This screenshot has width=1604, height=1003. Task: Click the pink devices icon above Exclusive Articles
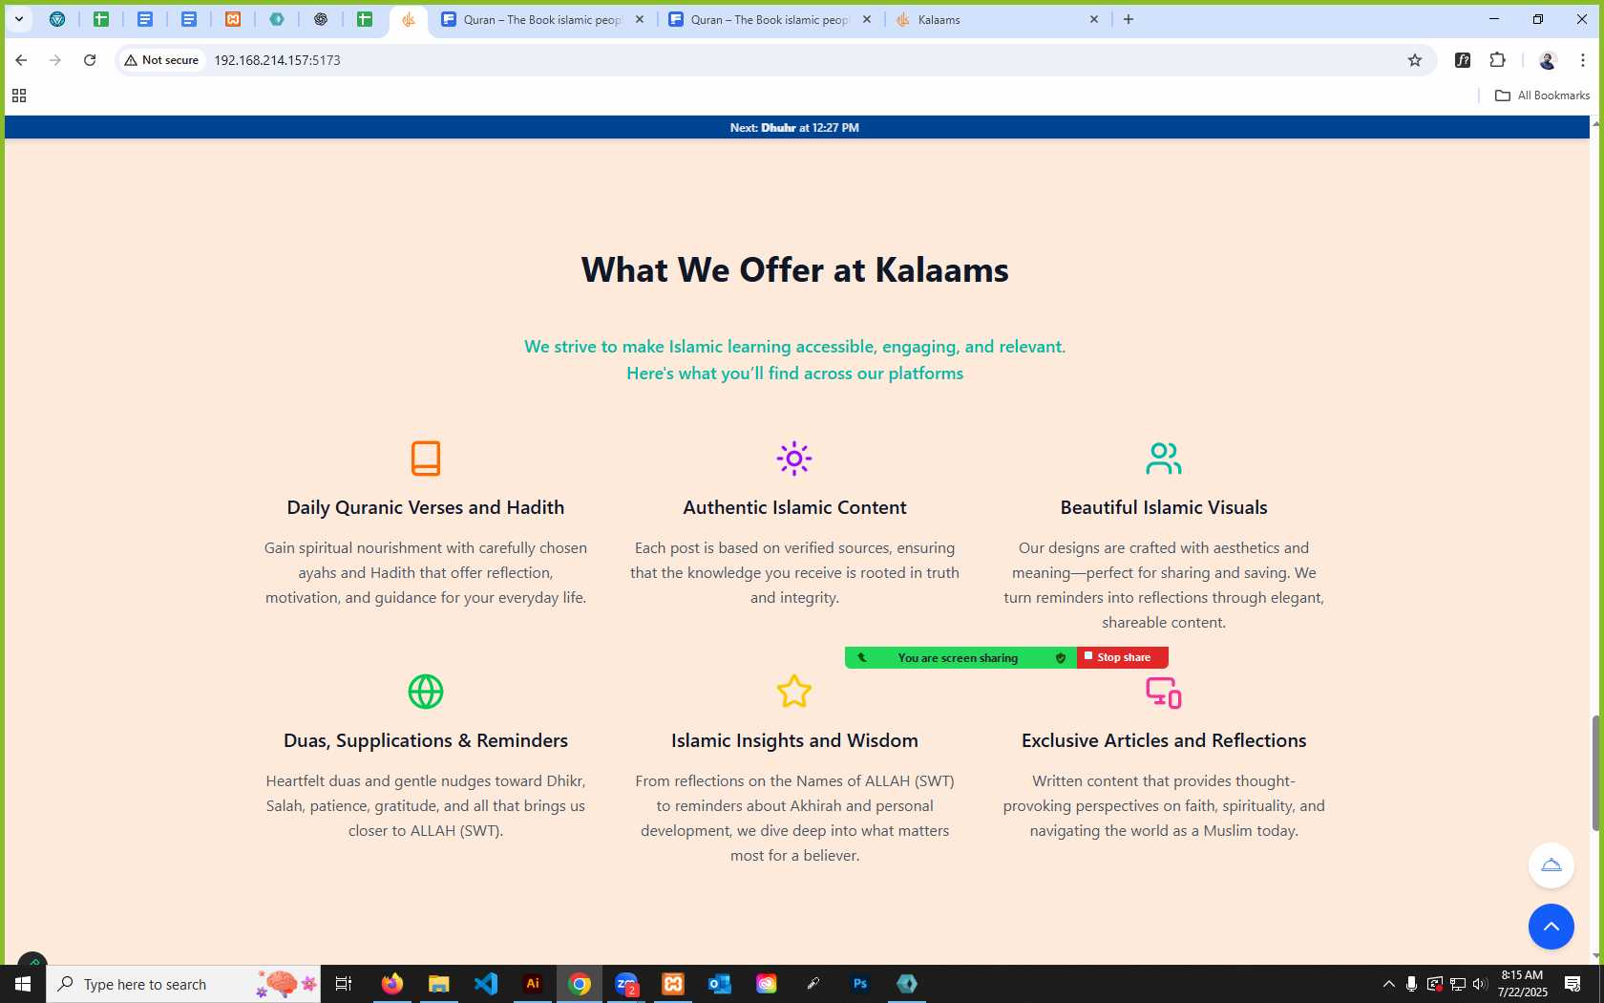click(x=1164, y=692)
